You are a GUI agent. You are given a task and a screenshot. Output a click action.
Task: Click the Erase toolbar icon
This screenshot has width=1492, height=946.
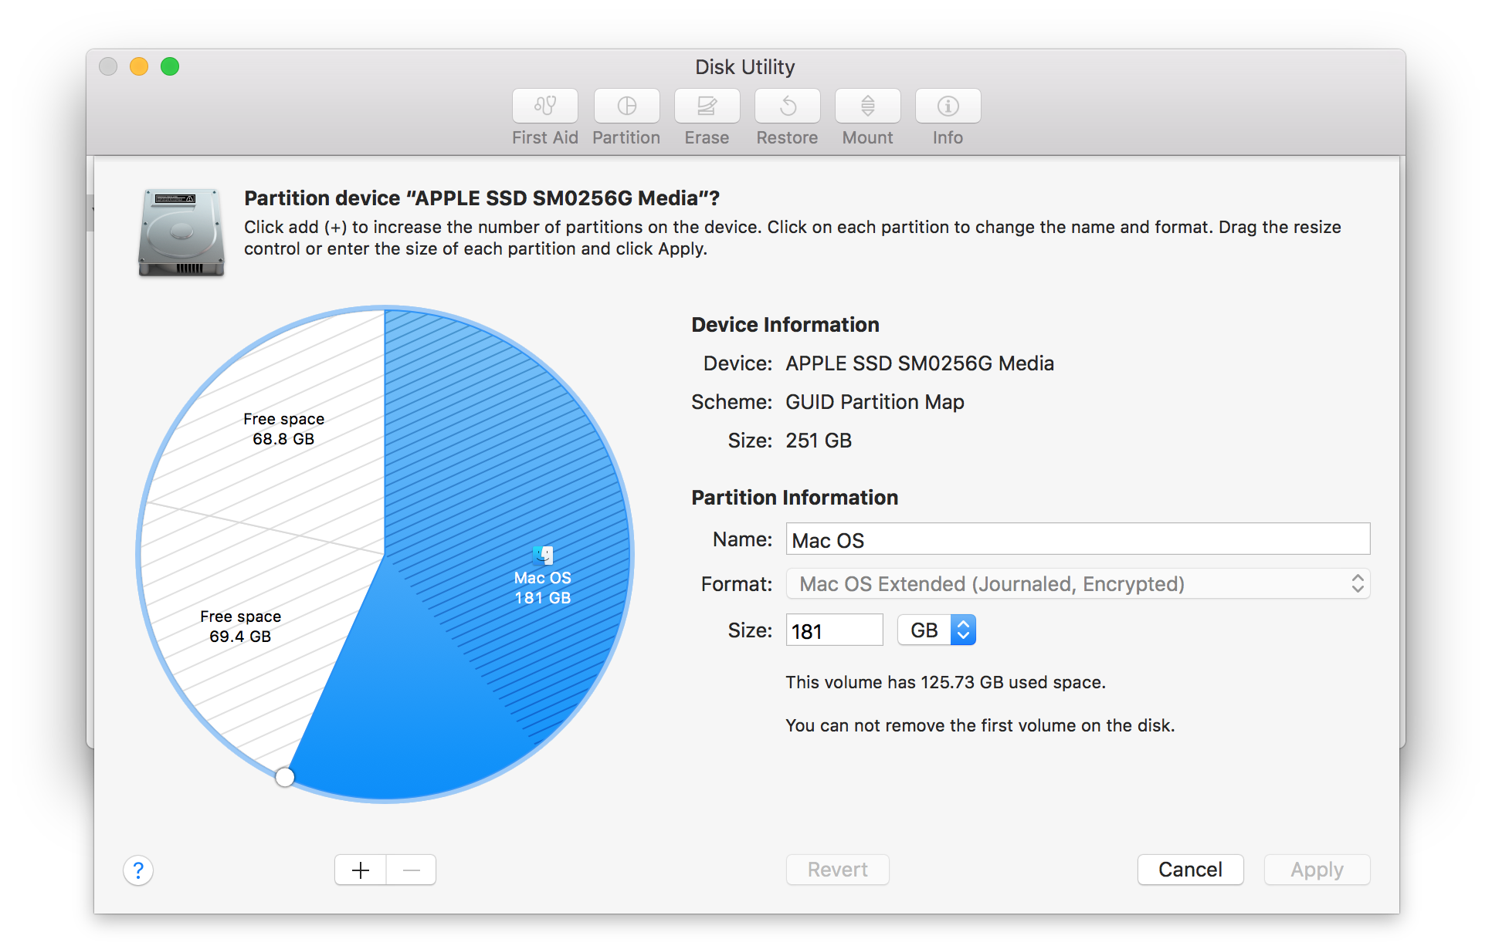[x=707, y=106]
